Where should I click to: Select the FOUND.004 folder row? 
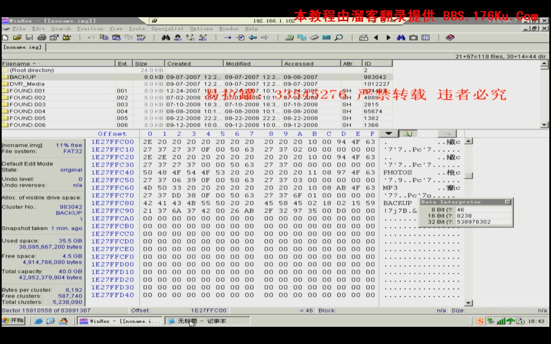point(197,111)
